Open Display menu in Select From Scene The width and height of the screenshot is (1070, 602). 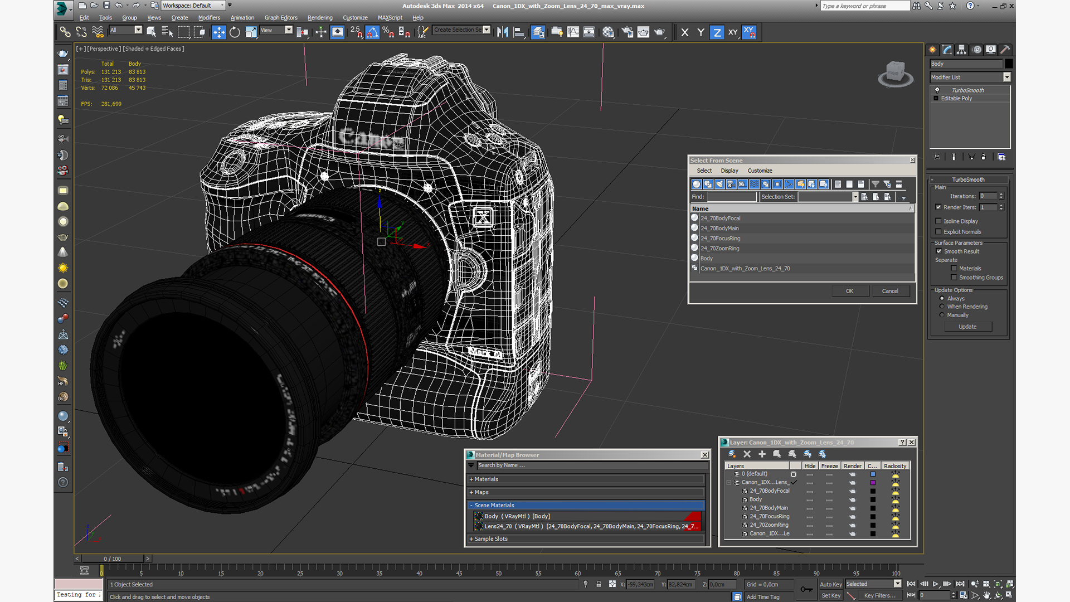pyautogui.click(x=729, y=171)
